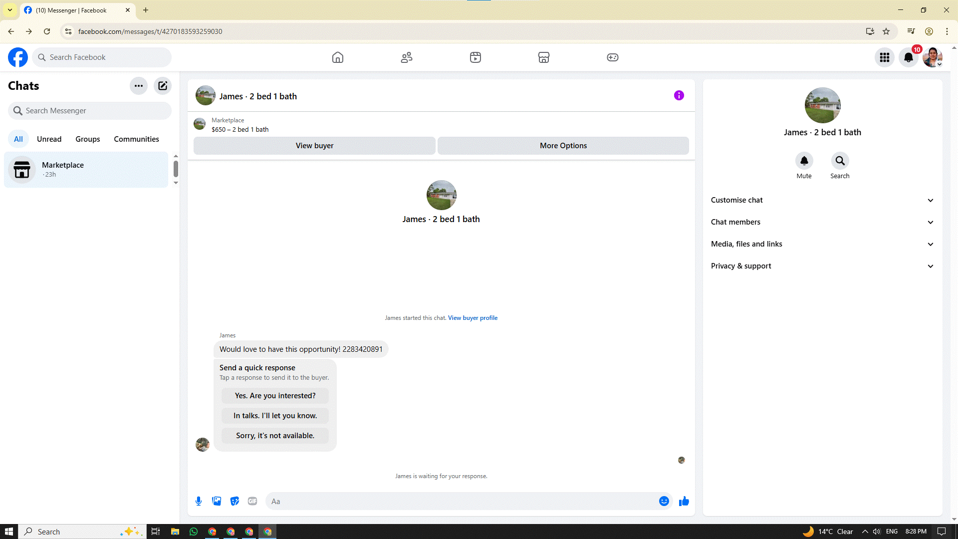Open Marketplace from top navigation bar
958x539 pixels.
pyautogui.click(x=544, y=57)
